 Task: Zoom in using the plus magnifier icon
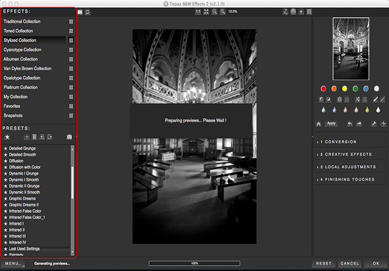pyautogui.click(x=223, y=12)
